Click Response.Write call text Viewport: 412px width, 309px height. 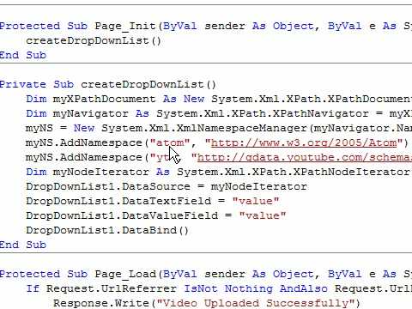[x=101, y=303]
